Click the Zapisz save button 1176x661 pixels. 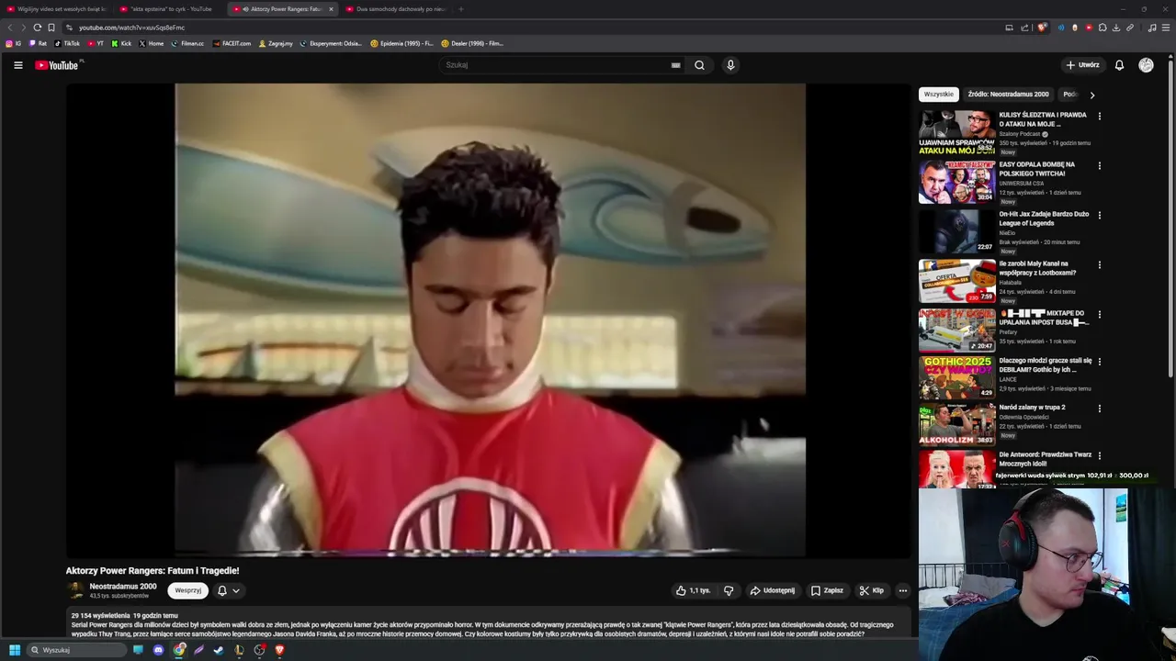pos(827,590)
